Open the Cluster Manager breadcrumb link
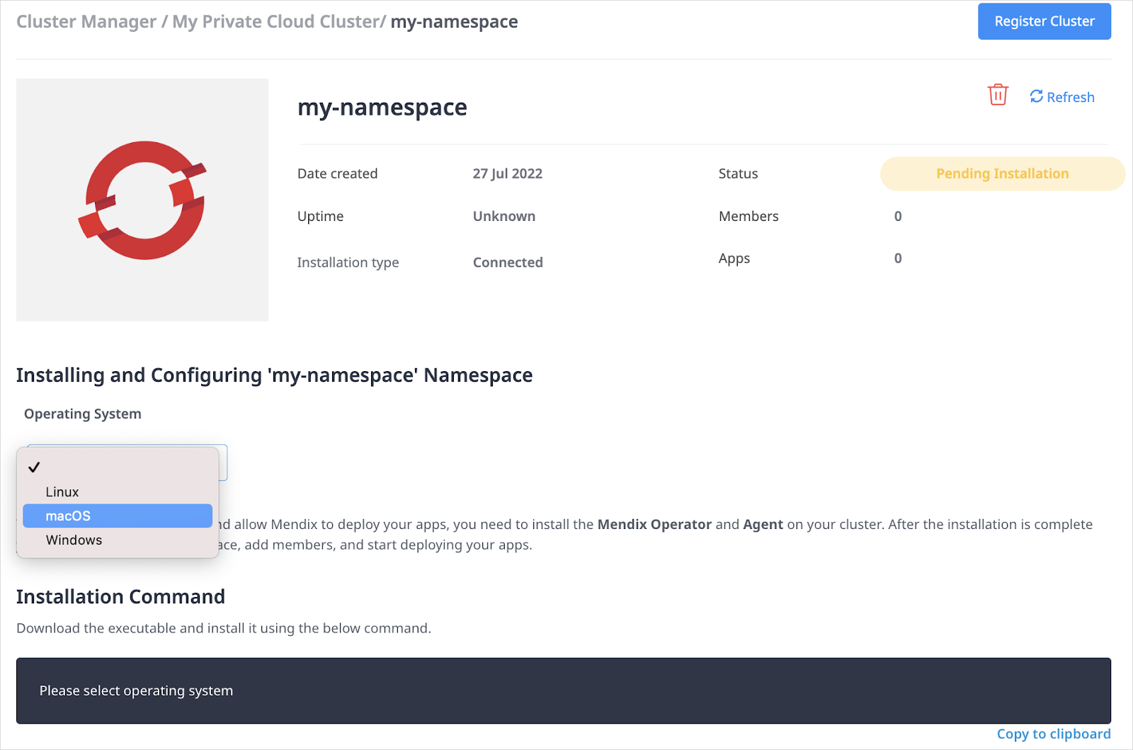Screen dimensions: 1133x750 click(x=85, y=21)
